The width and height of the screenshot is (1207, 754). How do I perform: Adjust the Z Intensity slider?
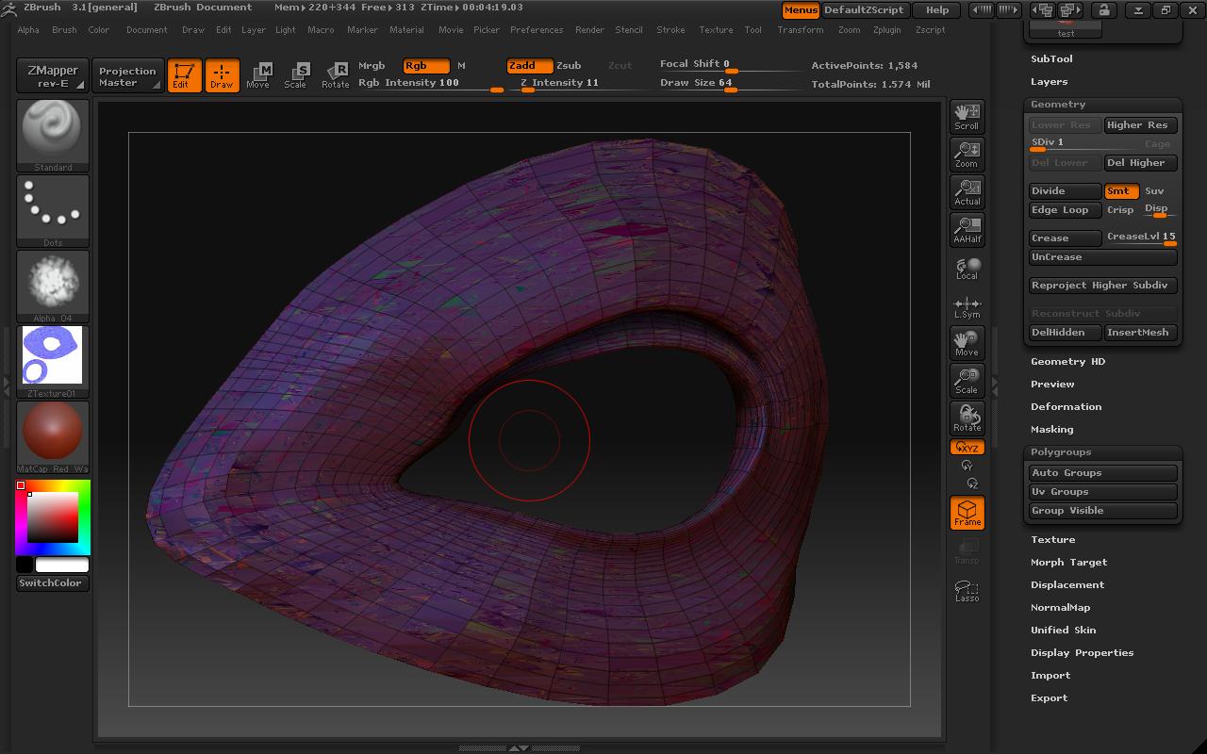pos(580,83)
